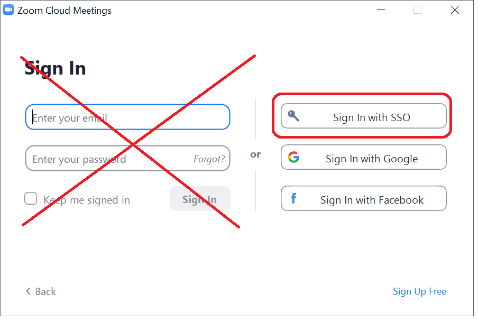Click the Back chevron arrow
Viewport: 478px width, 321px height.
click(29, 291)
